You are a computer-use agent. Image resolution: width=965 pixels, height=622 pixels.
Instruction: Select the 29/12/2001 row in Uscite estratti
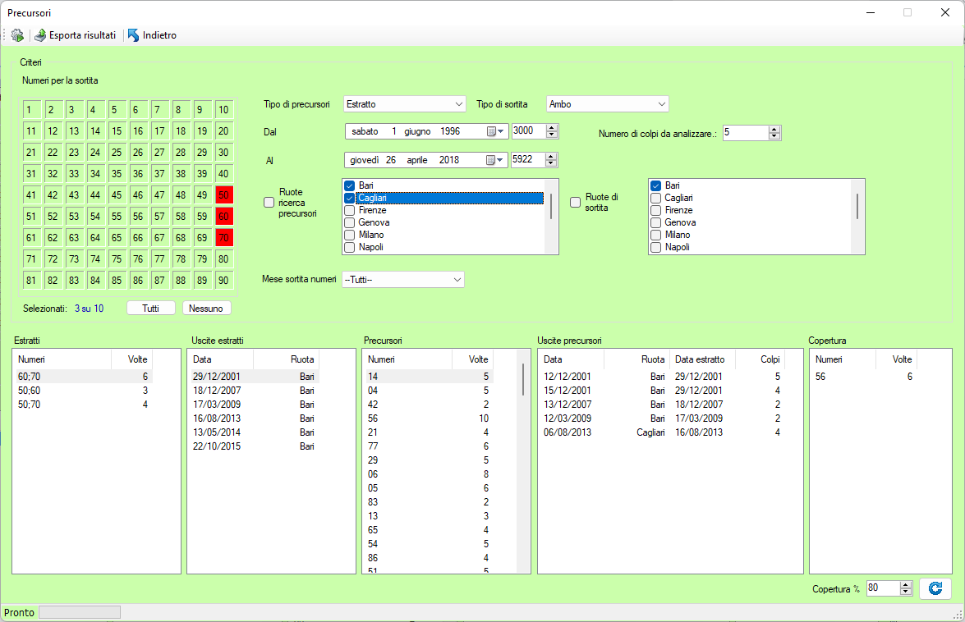tap(254, 377)
